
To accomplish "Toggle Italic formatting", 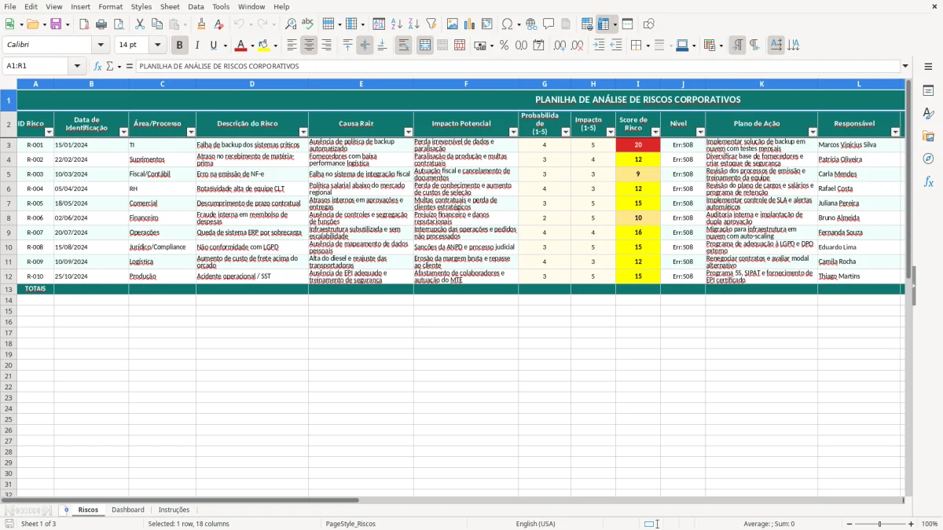I will [196, 46].
